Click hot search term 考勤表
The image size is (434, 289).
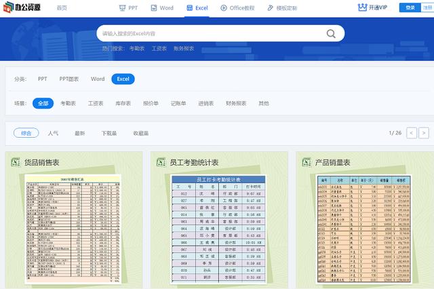click(x=137, y=48)
